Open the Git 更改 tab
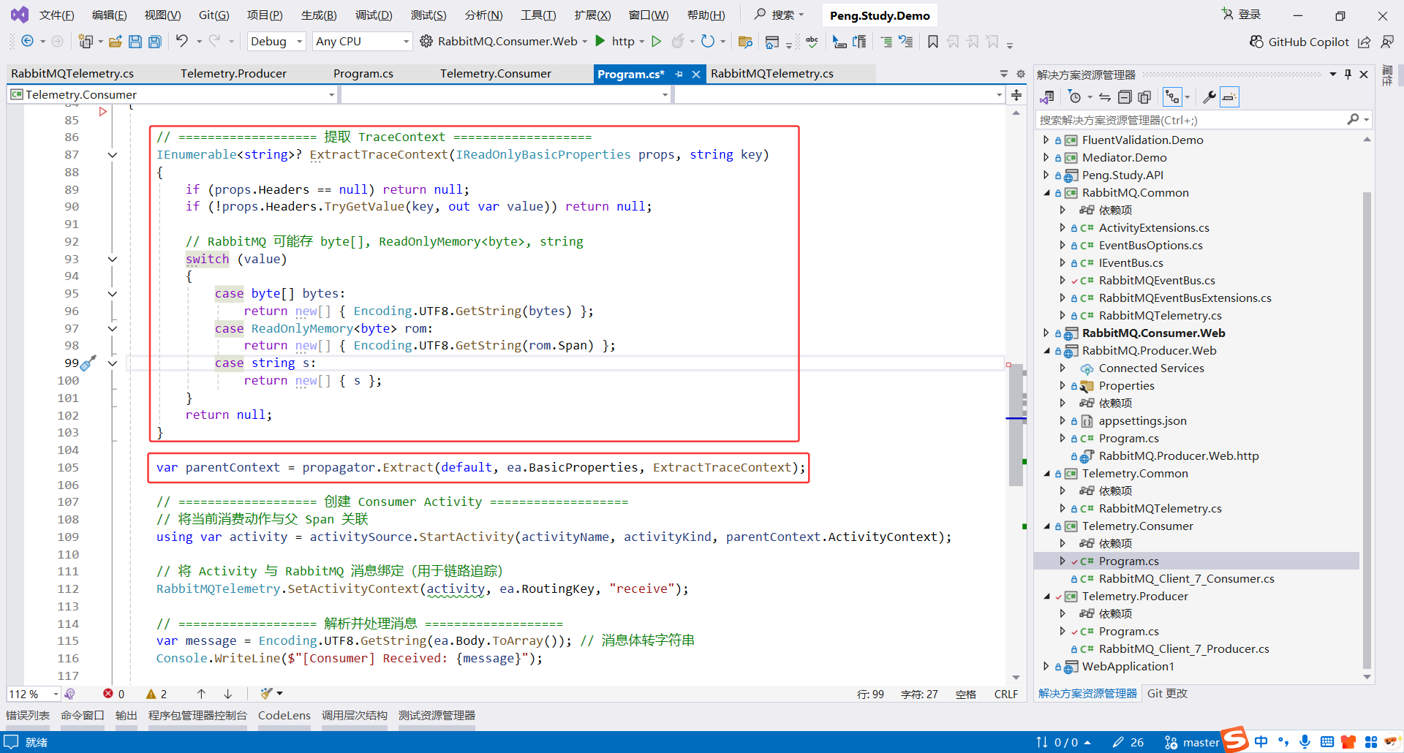The image size is (1404, 753). [x=1167, y=694]
